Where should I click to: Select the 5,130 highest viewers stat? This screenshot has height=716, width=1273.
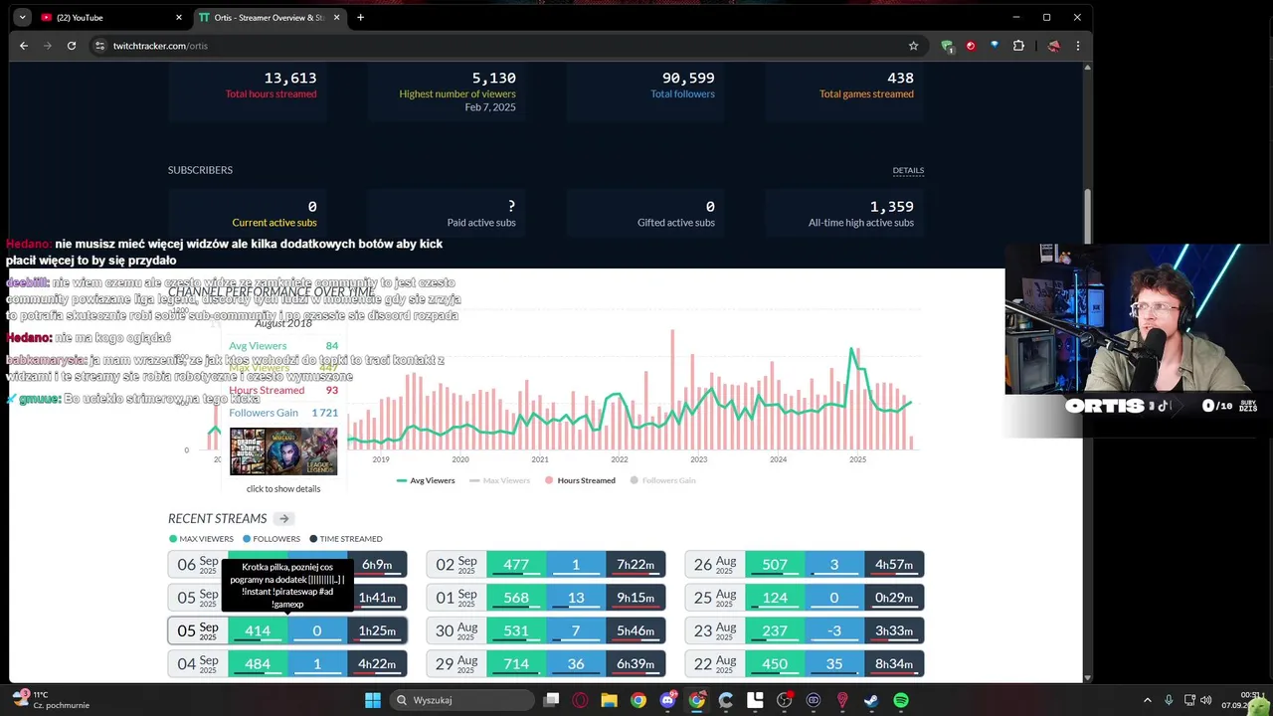[x=493, y=78]
